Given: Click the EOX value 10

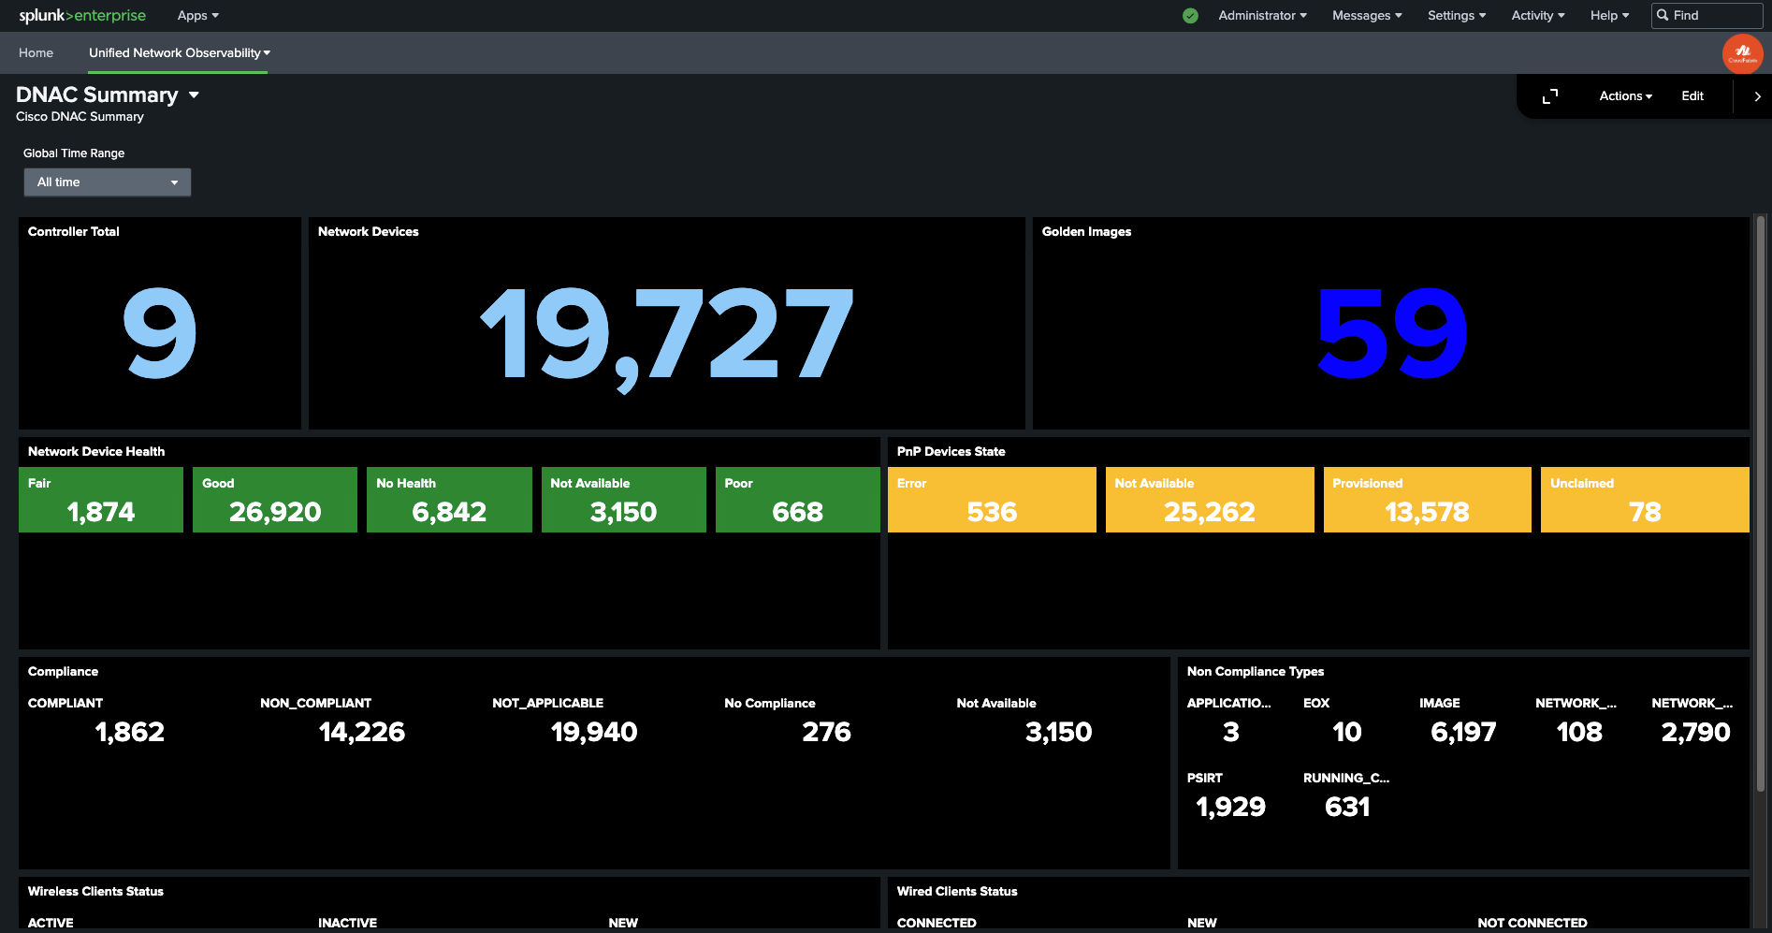Looking at the screenshot, I should 1347,732.
